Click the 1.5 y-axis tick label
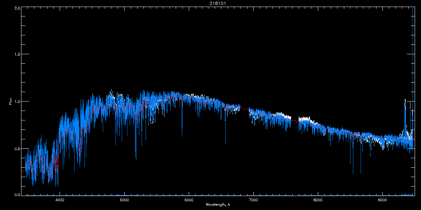The height and width of the screenshot is (210, 421). click(16, 54)
